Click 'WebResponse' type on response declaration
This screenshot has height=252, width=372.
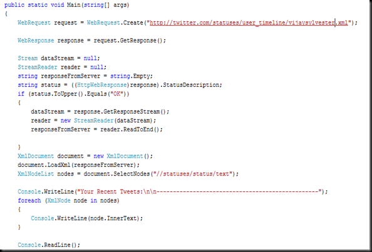pyautogui.click(x=36, y=41)
